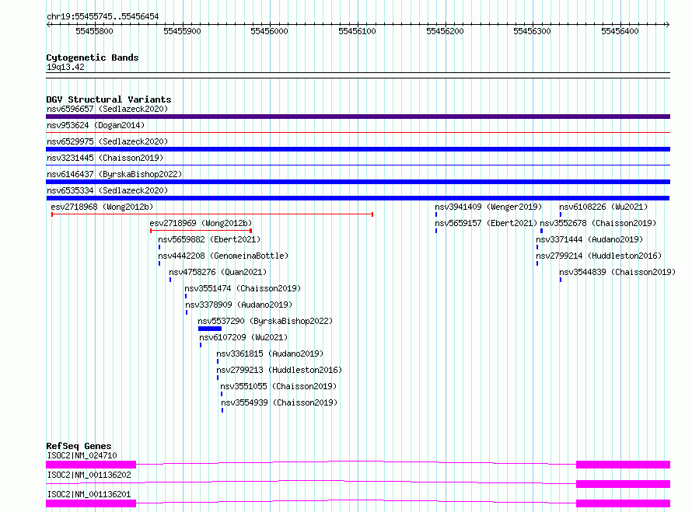
Task: Click the thin red nsv953624 variant line
Action: [358, 132]
